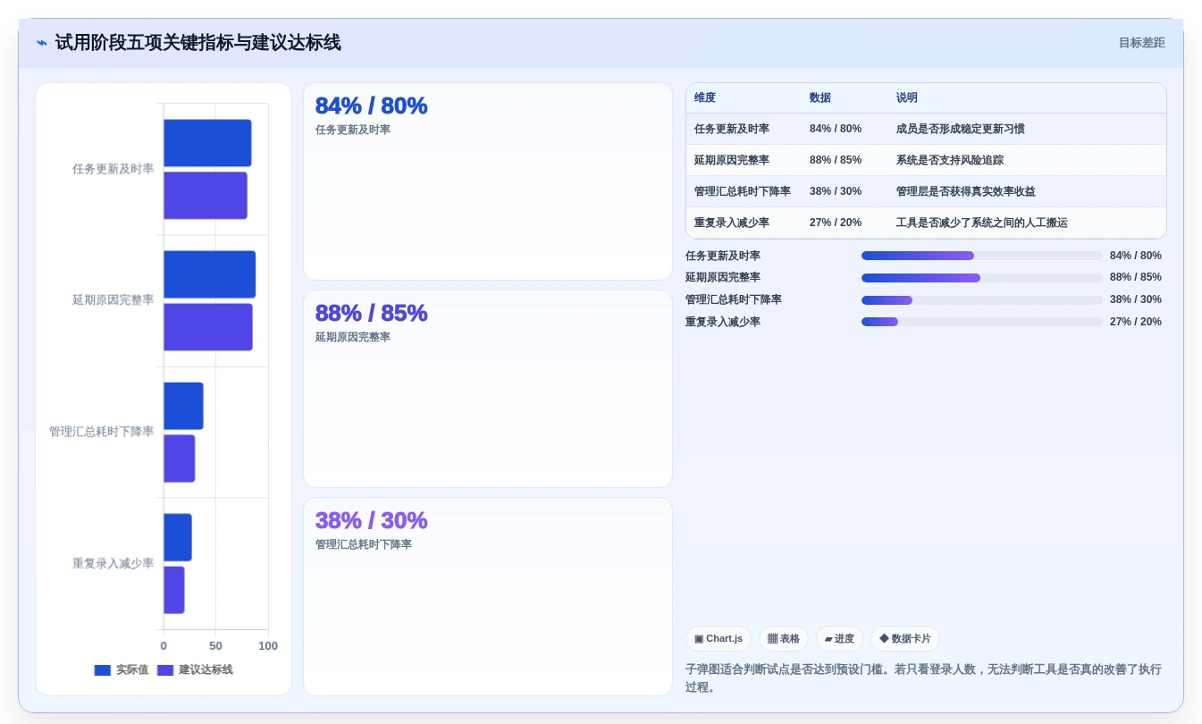Screen dimensions: 1202x724
Task: Click the Chart.js tag chip
Action: [x=719, y=638]
